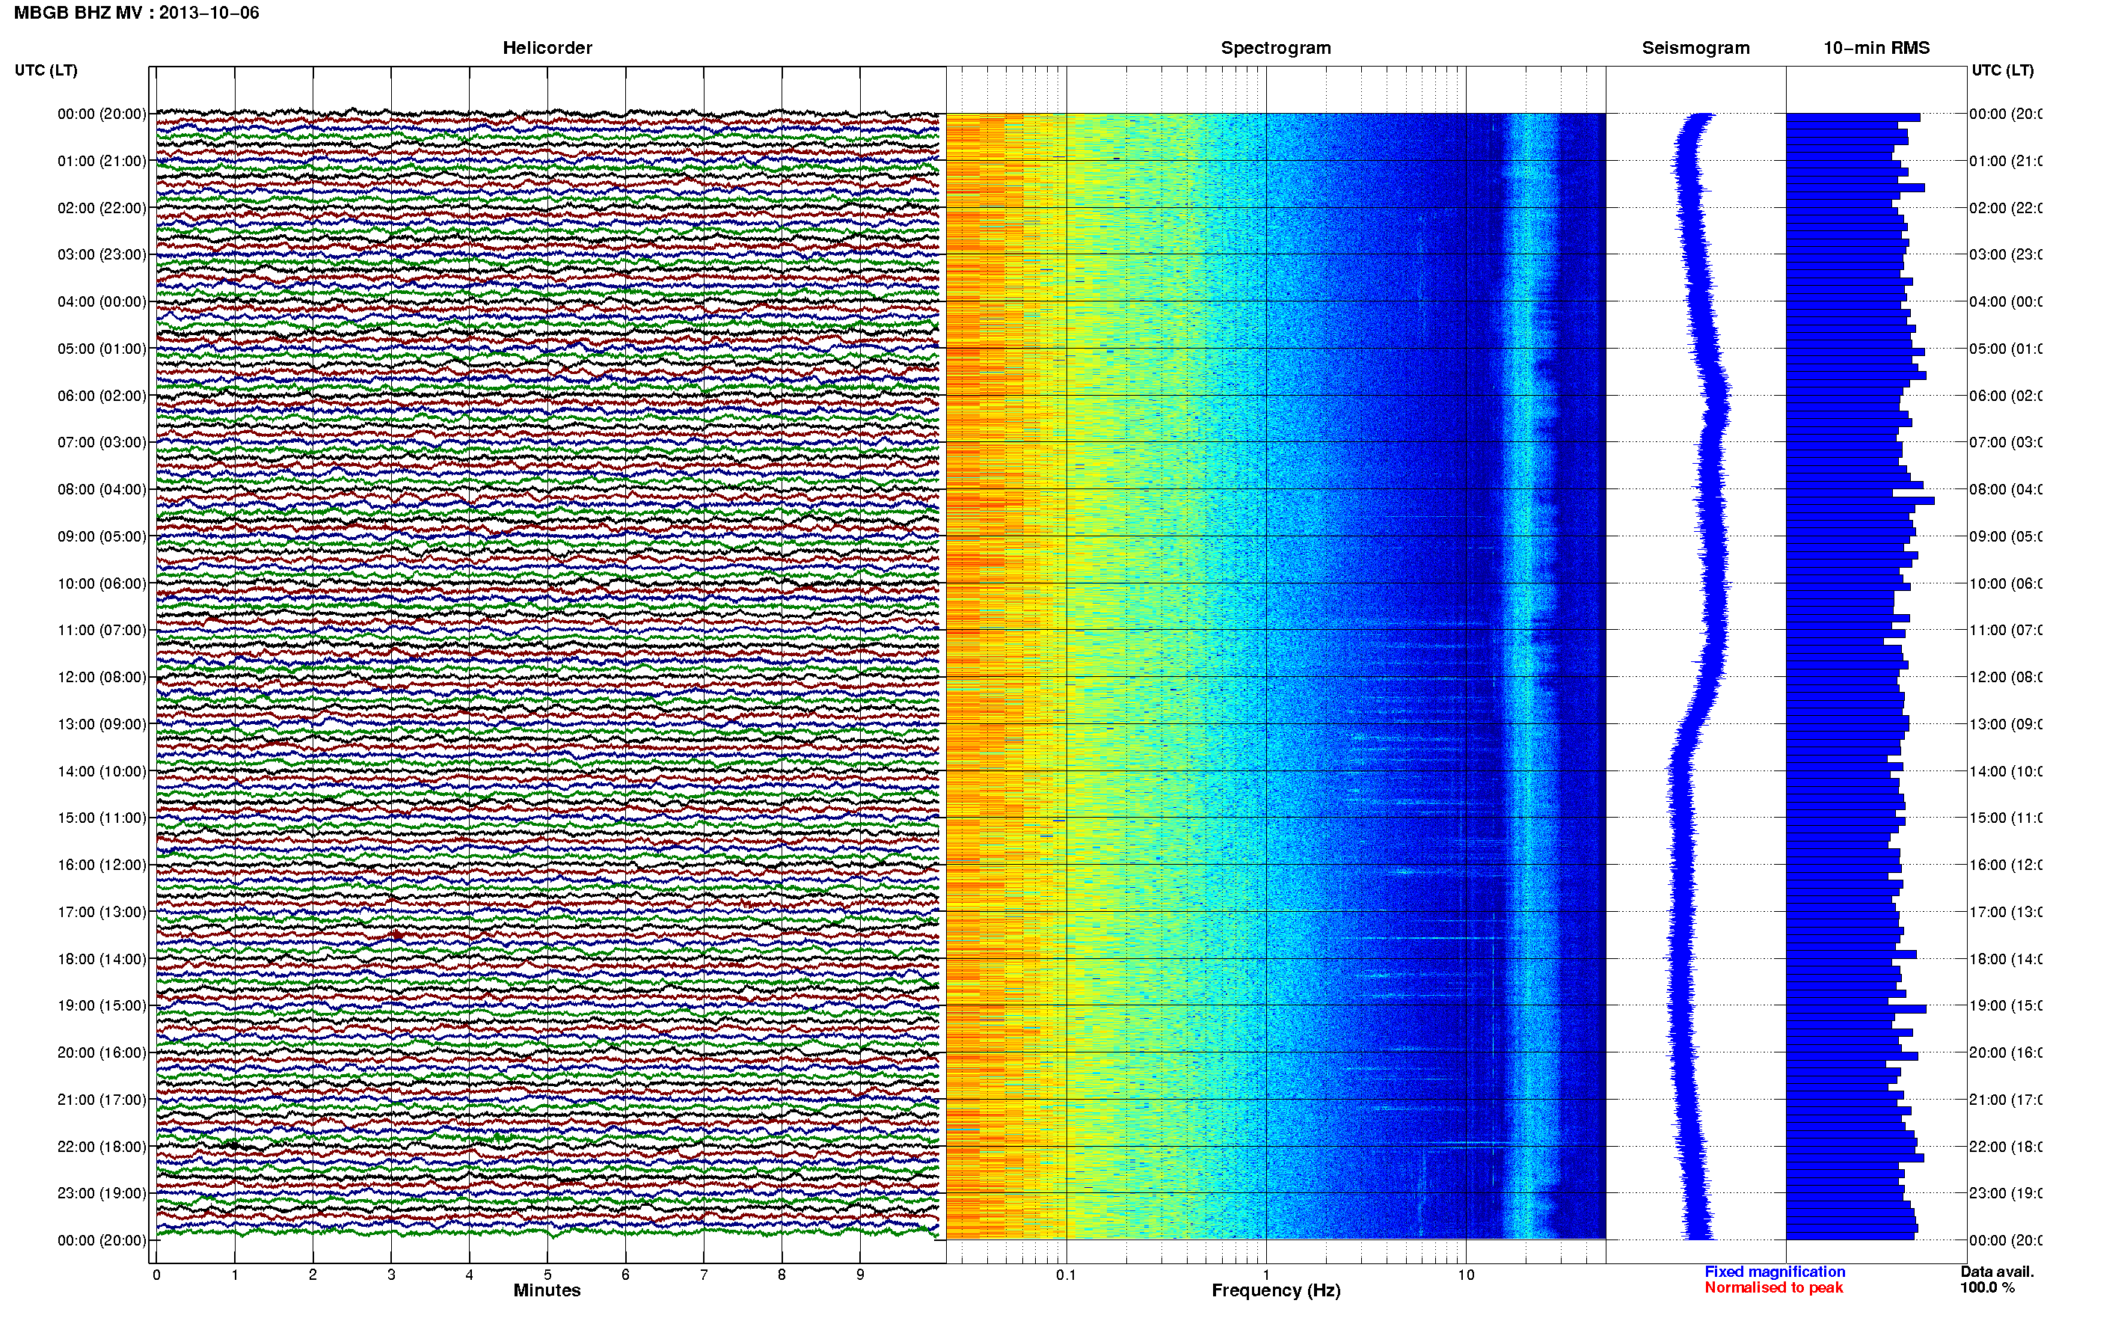
Task: Click the right-side '06:00 (02:' time label
Action: tap(2006, 396)
